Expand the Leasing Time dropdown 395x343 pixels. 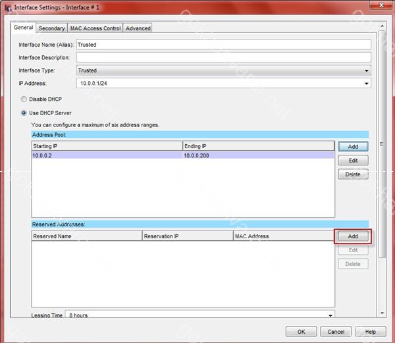[329, 315]
